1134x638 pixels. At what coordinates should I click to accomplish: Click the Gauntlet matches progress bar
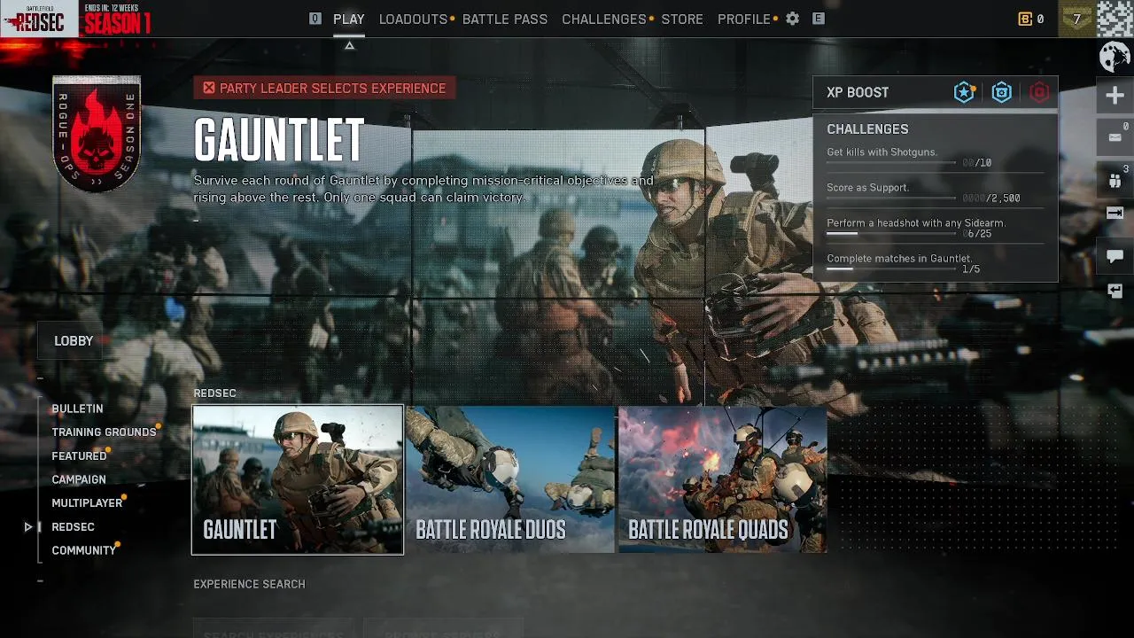[x=891, y=269]
